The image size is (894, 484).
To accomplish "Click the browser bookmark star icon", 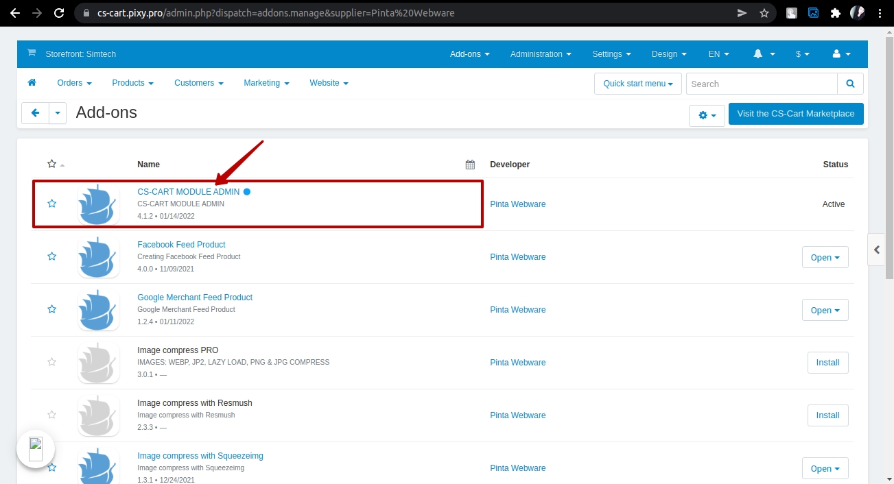I will tap(764, 13).
